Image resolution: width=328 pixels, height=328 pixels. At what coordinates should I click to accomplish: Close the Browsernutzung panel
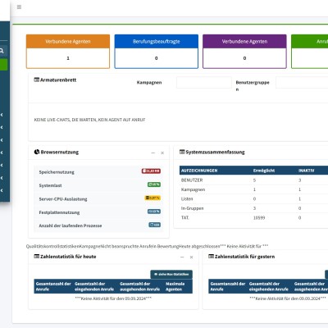(x=162, y=153)
